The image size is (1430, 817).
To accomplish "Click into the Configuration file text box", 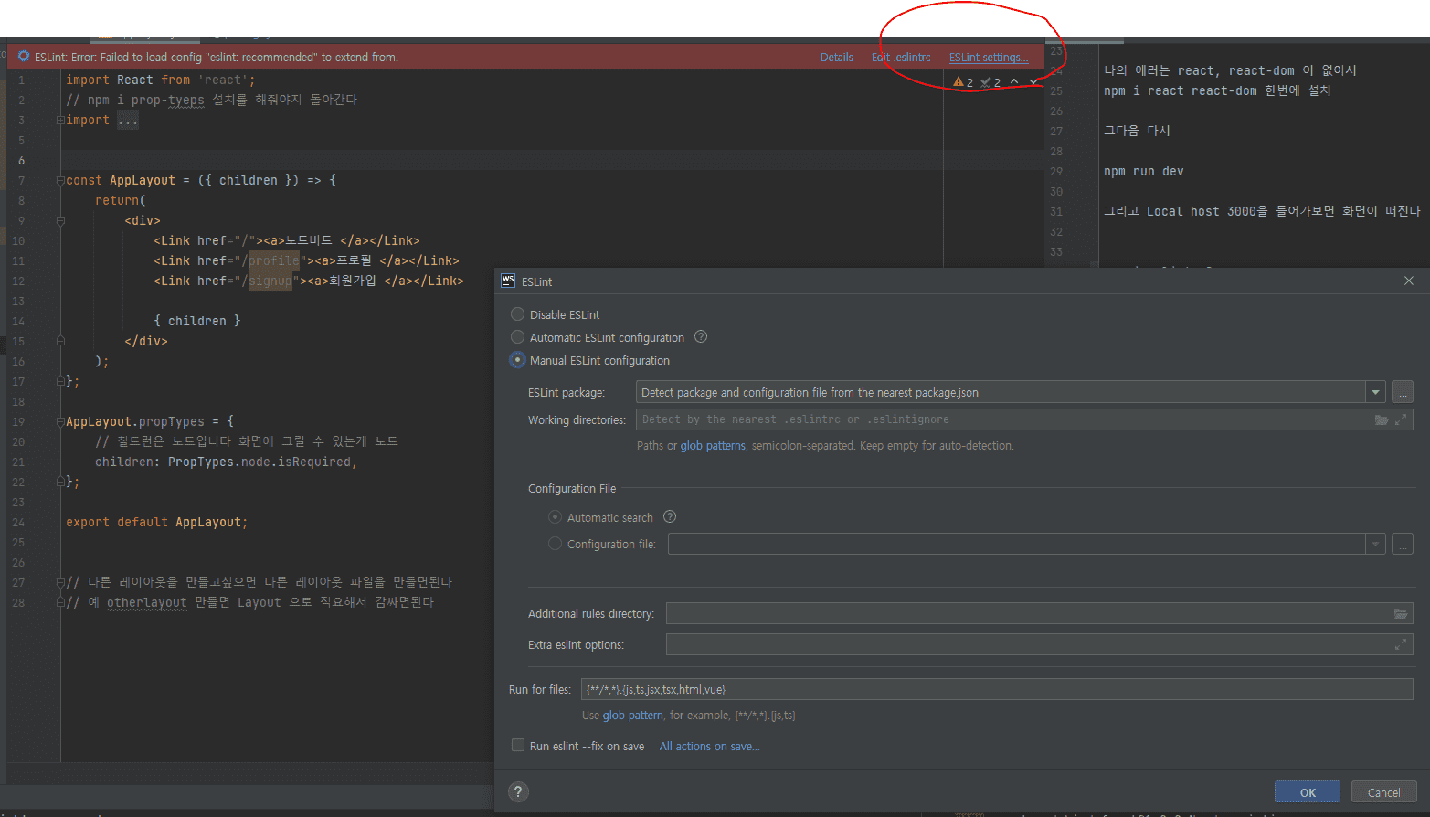I will (1017, 544).
